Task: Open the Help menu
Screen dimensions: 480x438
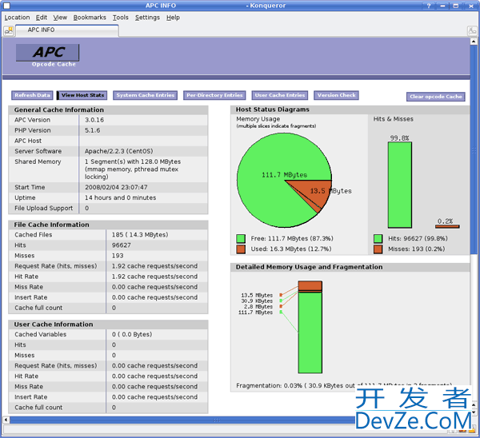Action: [x=174, y=18]
